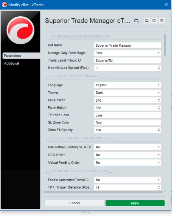Open the Virtual Pending Order dropdown
The height and width of the screenshot is (216, 172).
pyautogui.click(x=127, y=162)
